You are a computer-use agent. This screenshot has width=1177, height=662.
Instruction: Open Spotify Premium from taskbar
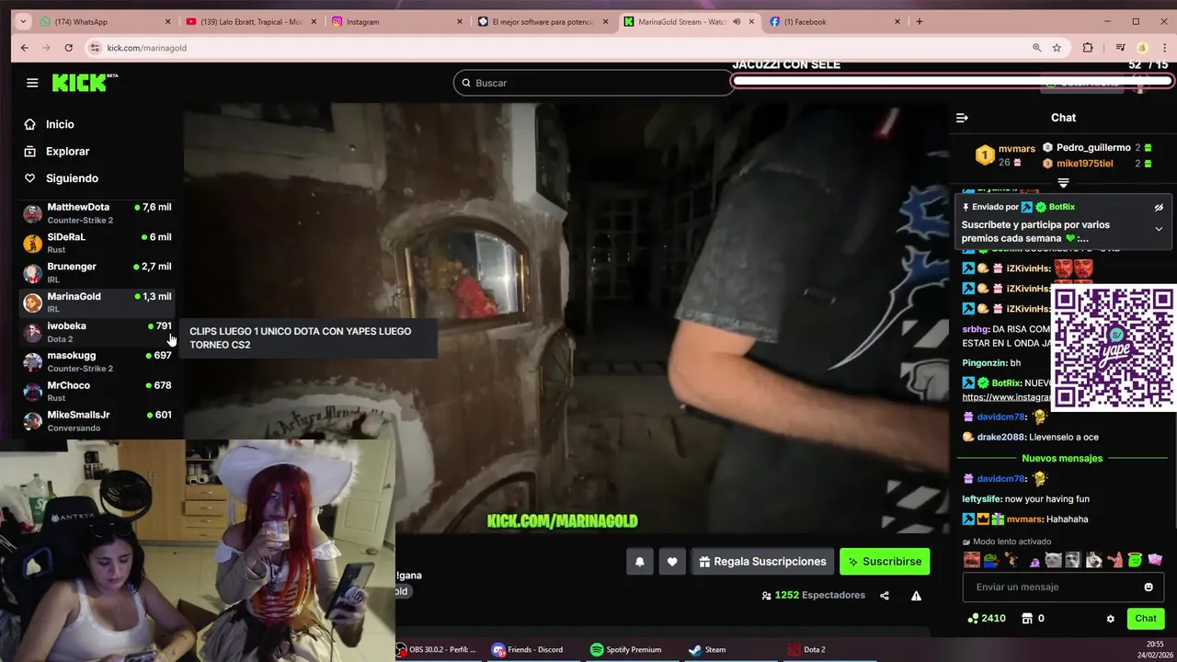[625, 650]
